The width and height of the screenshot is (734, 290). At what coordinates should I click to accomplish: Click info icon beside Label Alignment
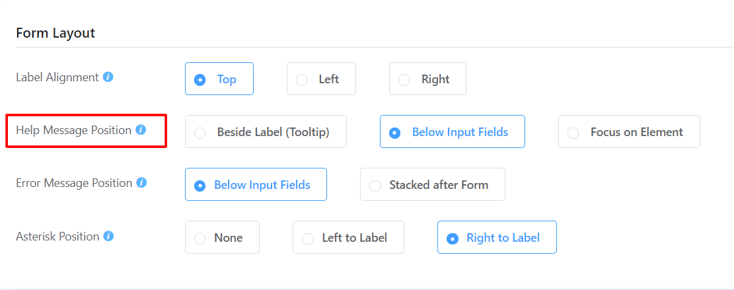tap(108, 77)
